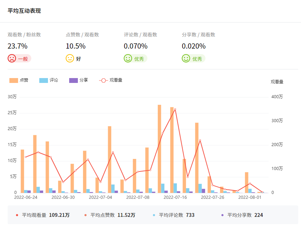Toggle the 点赞 series in the legend
301x229 pixels.
click(19, 80)
